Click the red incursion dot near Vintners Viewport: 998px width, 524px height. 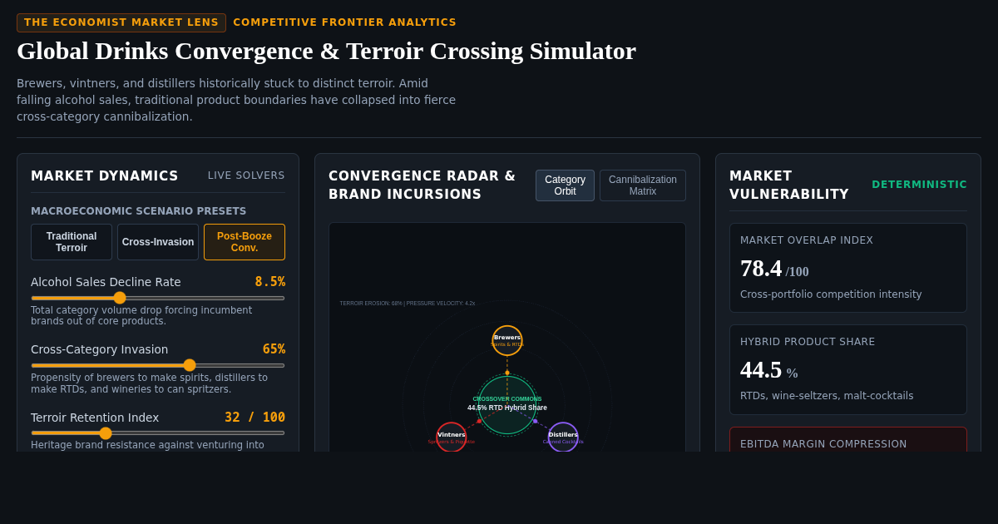point(479,421)
